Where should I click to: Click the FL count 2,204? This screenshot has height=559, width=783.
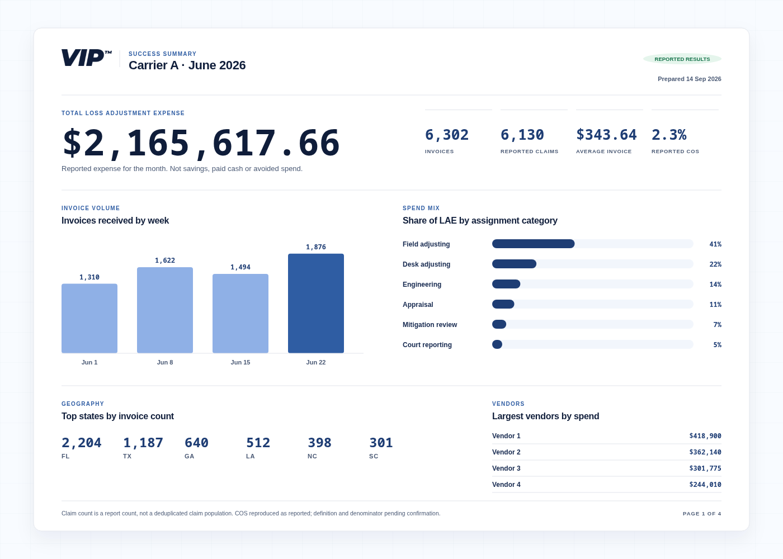point(82,443)
